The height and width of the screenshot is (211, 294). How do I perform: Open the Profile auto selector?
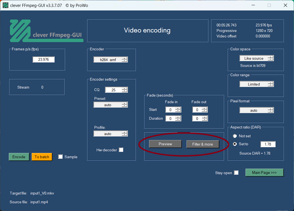pos(110,133)
